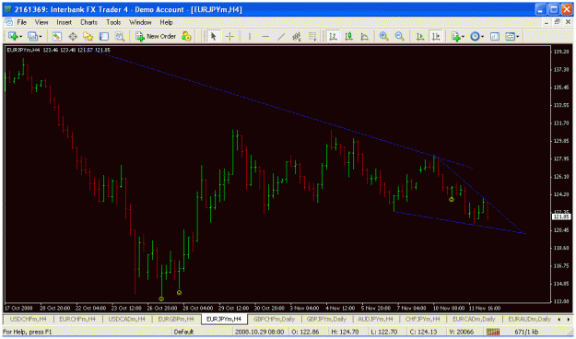Expand the New Chart dropdown arrow
Screen dimensions: 576x339
[x=20, y=37]
